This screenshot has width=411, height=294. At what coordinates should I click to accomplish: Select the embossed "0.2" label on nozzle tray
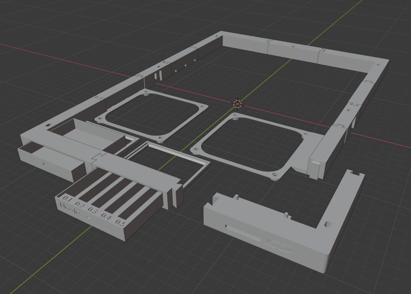point(80,204)
